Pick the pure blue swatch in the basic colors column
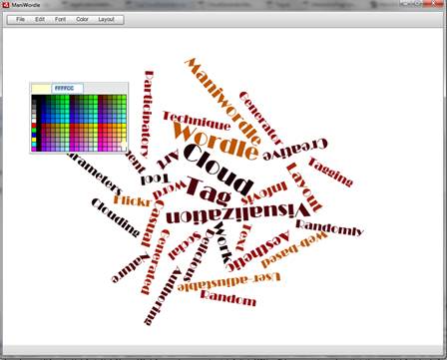The height and width of the screenshot is (360, 447). pyautogui.click(x=34, y=135)
